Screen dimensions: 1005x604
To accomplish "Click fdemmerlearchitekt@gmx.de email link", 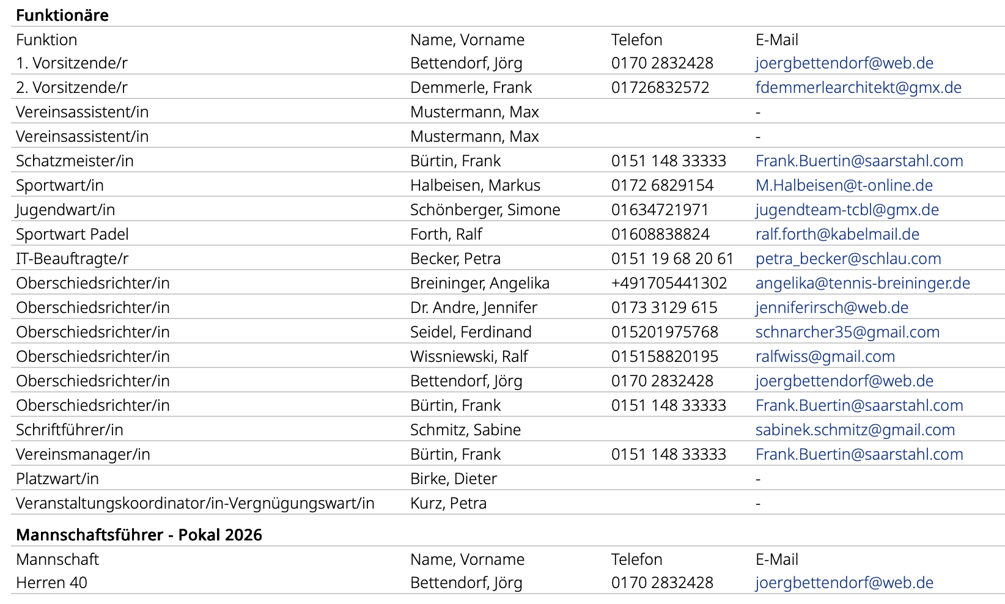I will coord(858,87).
